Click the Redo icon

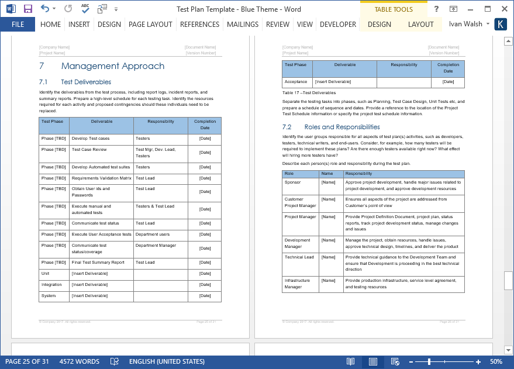pos(68,9)
